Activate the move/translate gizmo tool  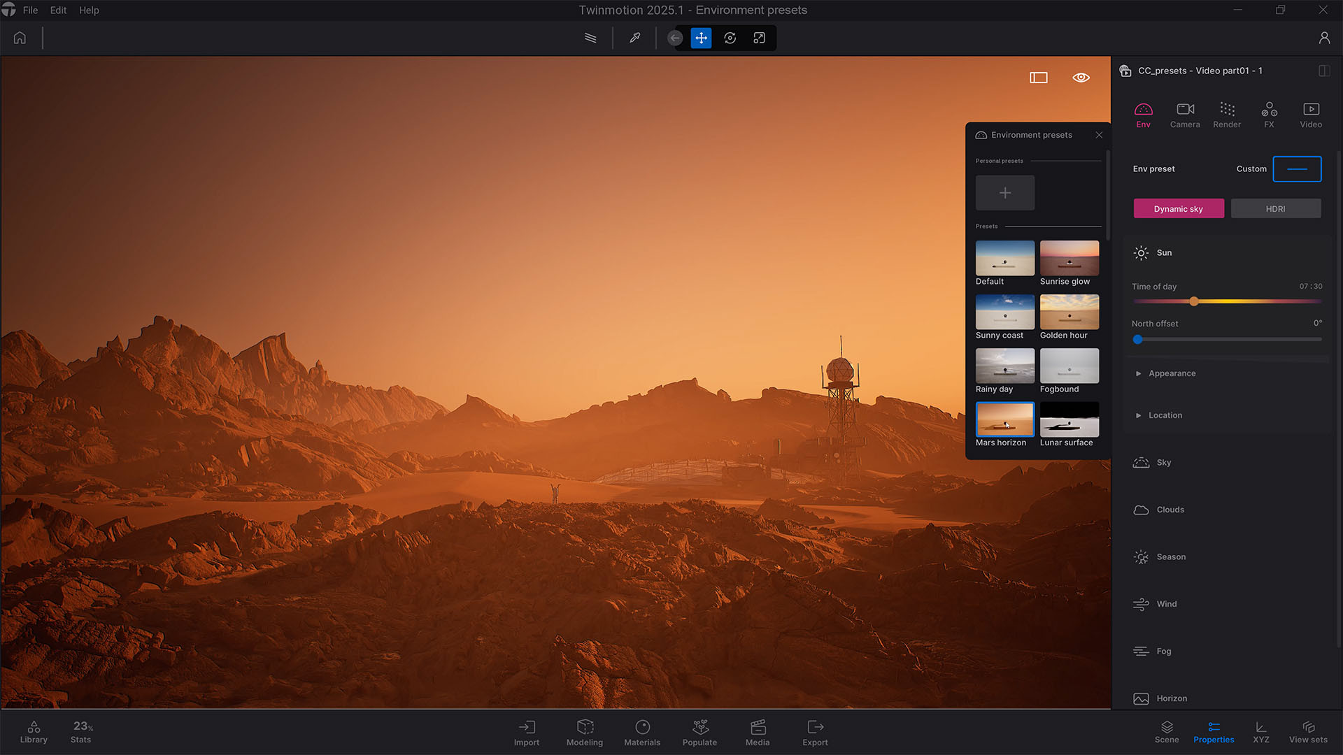701,38
